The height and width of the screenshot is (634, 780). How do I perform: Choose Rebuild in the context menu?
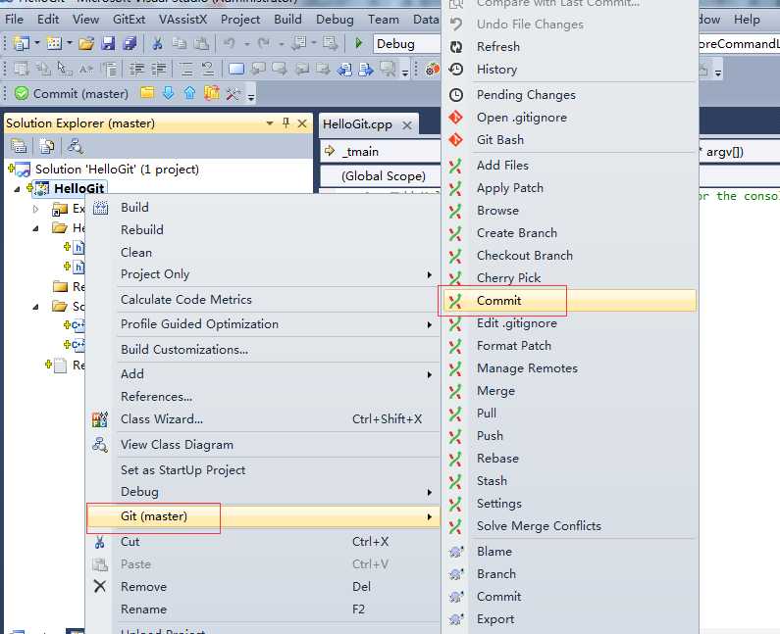(x=264, y=230)
